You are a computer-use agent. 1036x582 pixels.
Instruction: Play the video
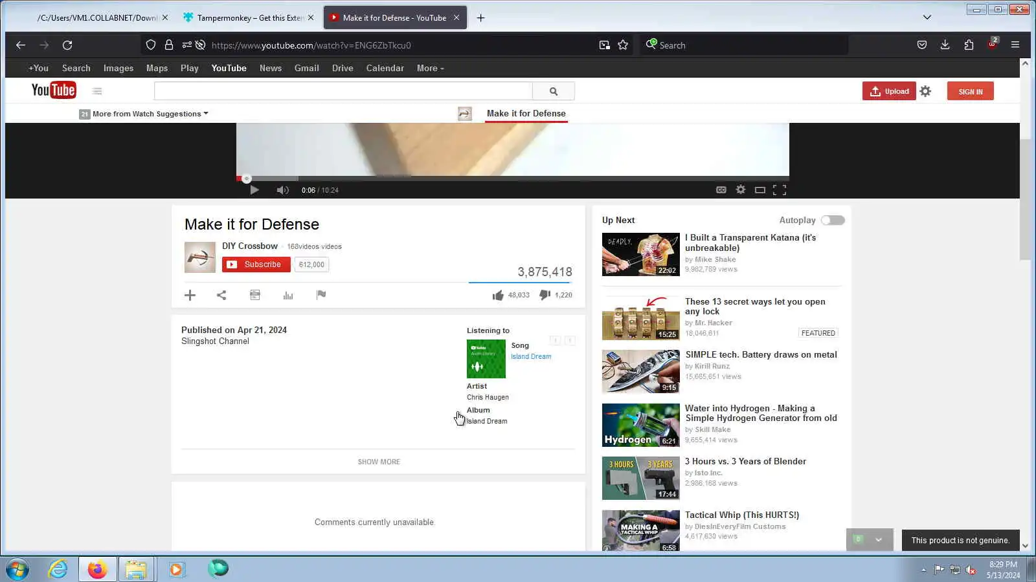pos(254,190)
